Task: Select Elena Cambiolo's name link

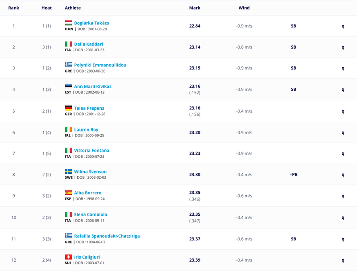Action: (x=91, y=214)
